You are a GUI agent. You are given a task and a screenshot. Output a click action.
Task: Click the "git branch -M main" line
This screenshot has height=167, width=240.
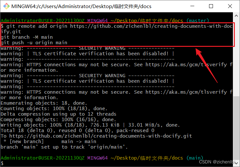click(x=27, y=37)
